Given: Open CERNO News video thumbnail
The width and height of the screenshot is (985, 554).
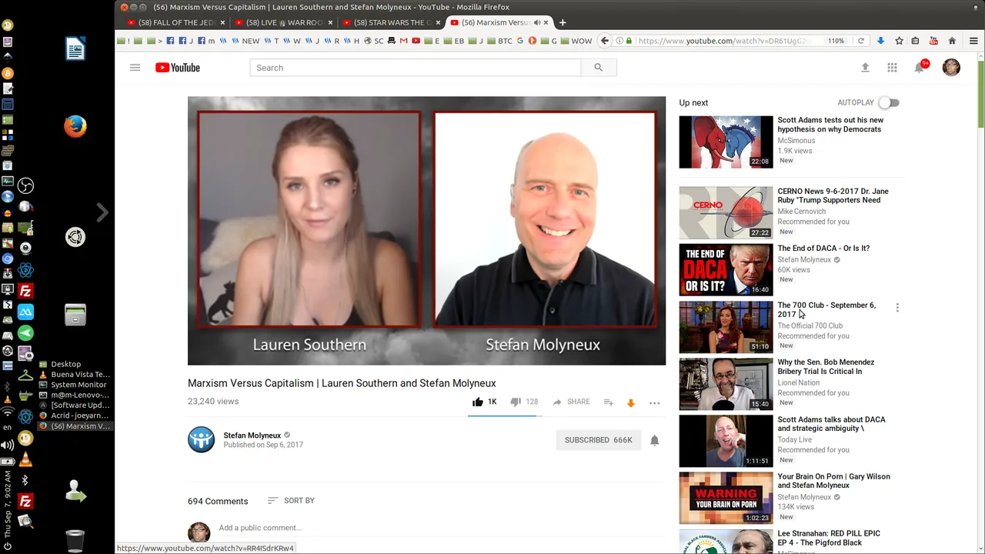Looking at the screenshot, I should pos(726,212).
